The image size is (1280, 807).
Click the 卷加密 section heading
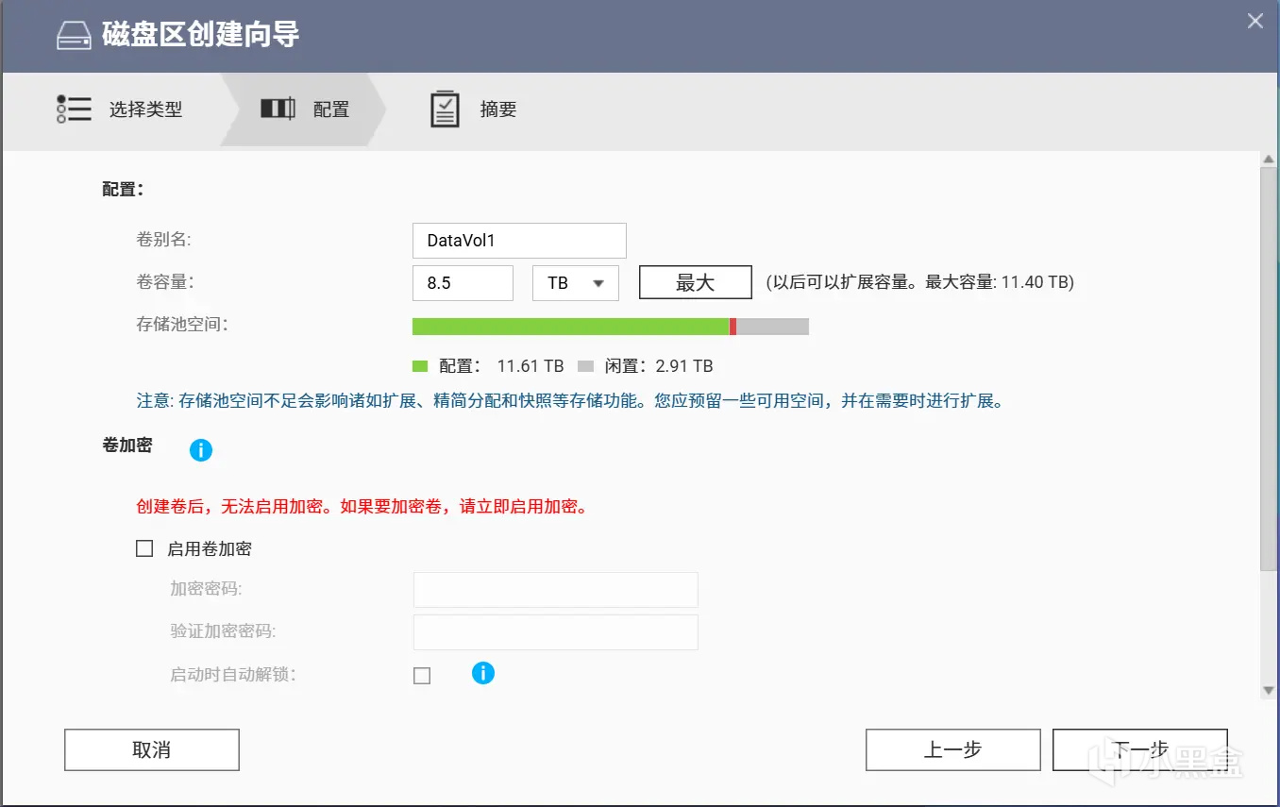pyautogui.click(x=127, y=446)
